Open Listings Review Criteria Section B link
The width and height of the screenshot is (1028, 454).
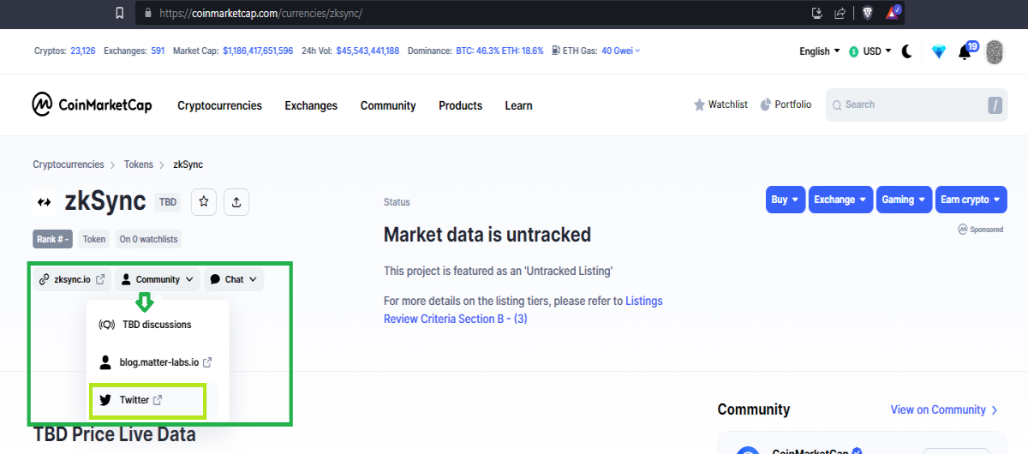(x=523, y=310)
